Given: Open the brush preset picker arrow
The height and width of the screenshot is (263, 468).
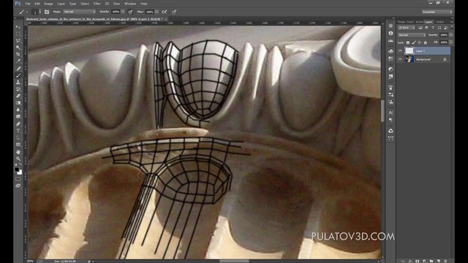Looking at the screenshot, I should (x=40, y=12).
